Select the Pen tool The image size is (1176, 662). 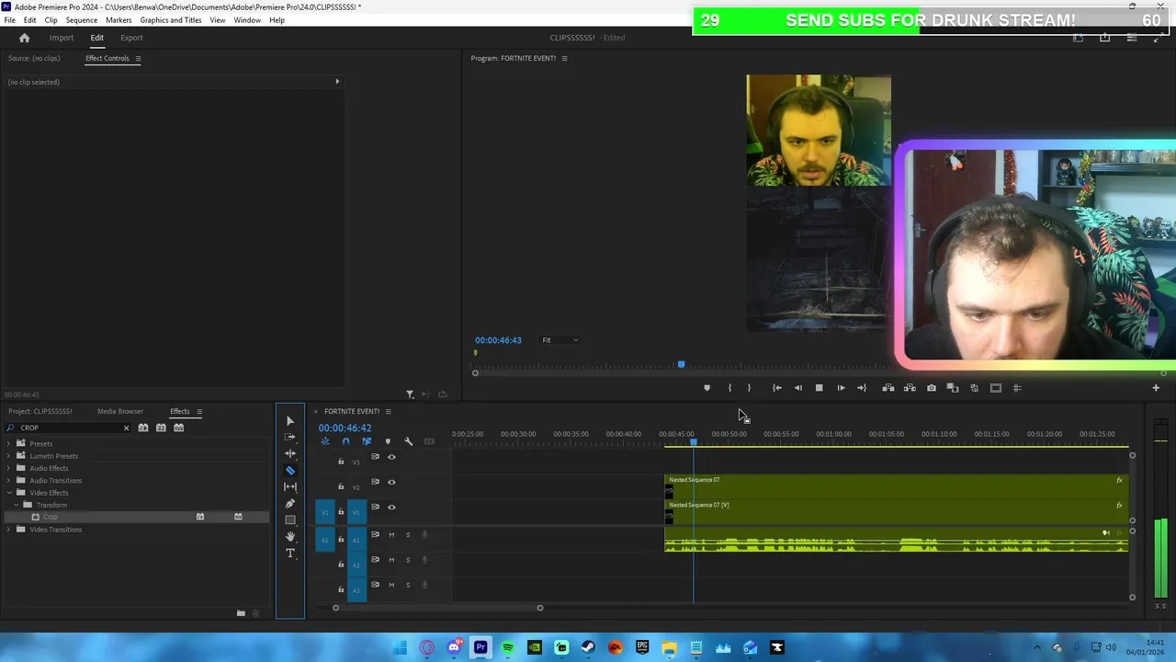point(290,503)
